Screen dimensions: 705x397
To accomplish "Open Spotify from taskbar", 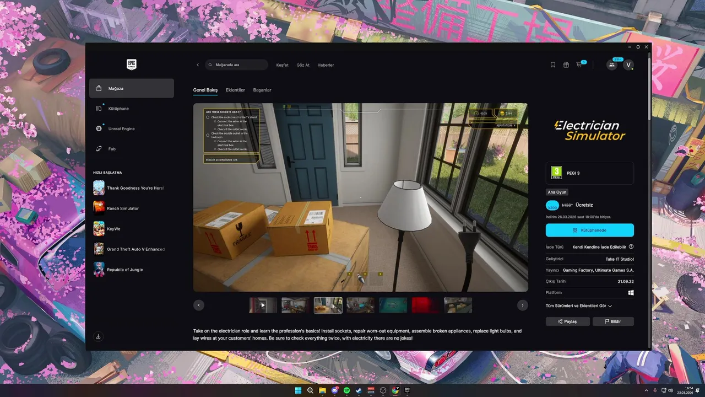I will 346,390.
